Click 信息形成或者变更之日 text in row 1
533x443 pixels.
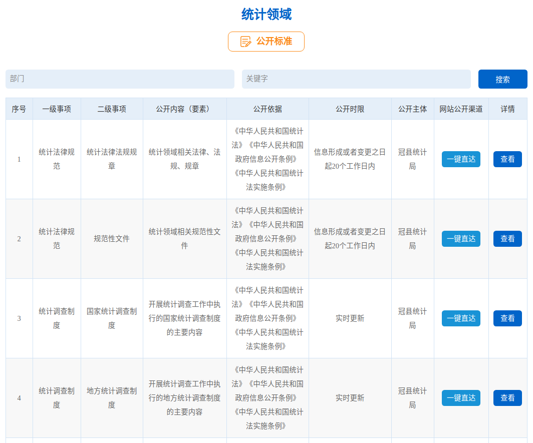tap(350, 152)
